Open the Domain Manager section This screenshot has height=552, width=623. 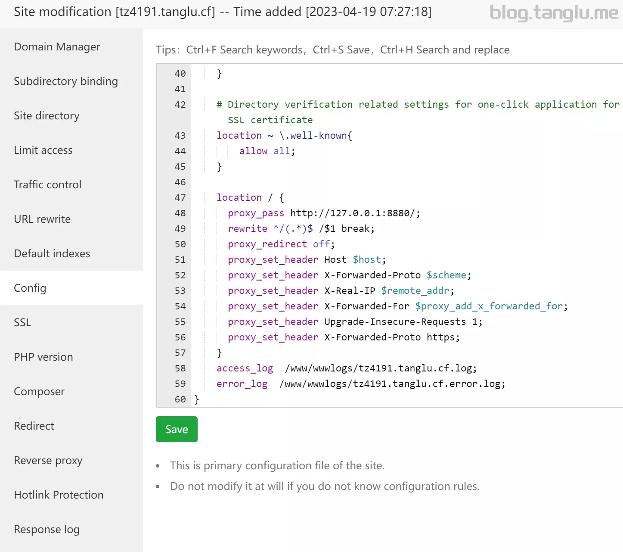pyautogui.click(x=57, y=47)
